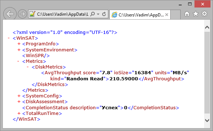This screenshot has height=131, width=213.
Task: Expand the ProgramInfo node
Action: (19, 44)
